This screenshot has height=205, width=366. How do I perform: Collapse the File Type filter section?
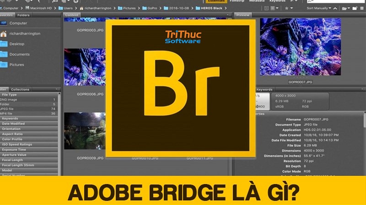coord(28,95)
